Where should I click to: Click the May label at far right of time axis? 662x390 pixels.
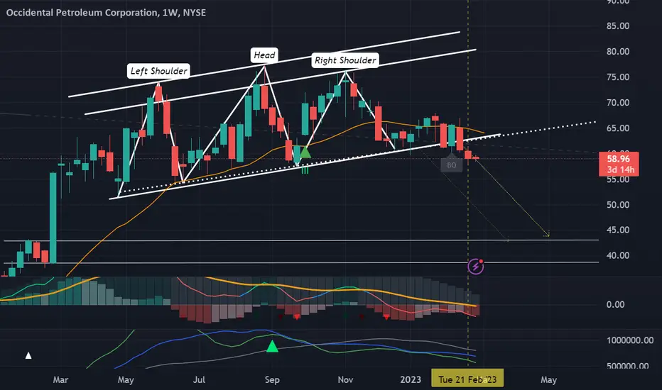point(548,379)
